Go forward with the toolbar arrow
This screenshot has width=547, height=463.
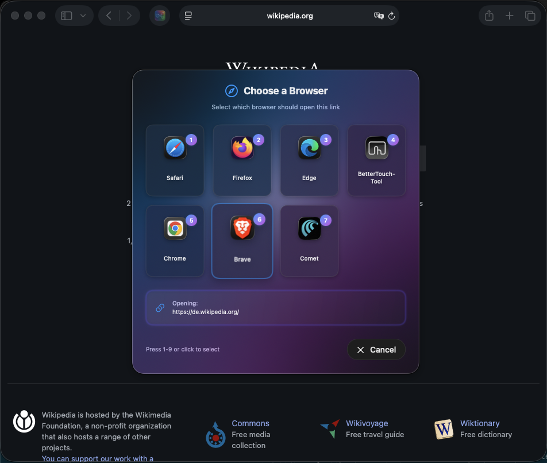(129, 16)
